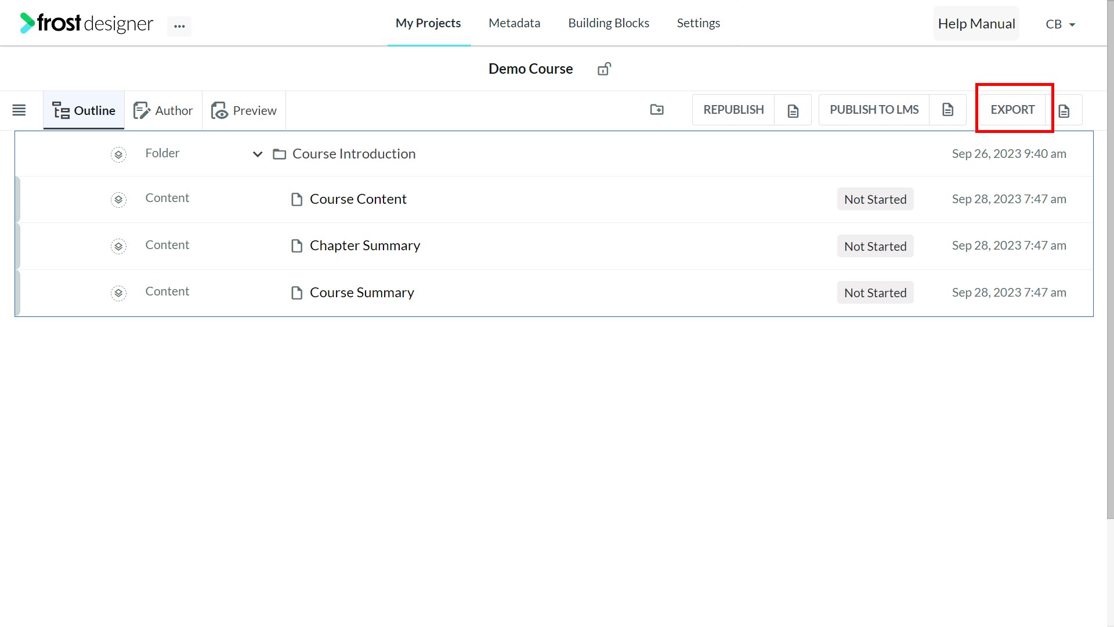Click the vertical page scrollbar
Image resolution: width=1114 pixels, height=627 pixels.
(1110, 260)
